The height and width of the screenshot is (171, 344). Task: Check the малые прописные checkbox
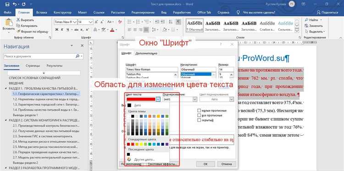(x=199, y=111)
